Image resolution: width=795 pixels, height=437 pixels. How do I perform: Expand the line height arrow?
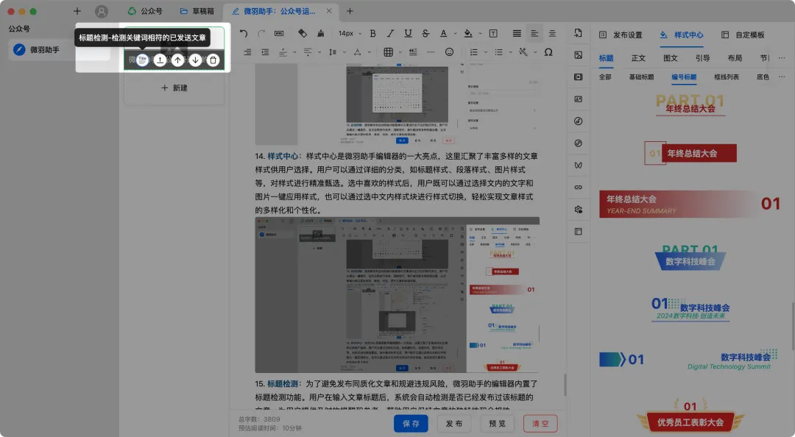(344, 52)
